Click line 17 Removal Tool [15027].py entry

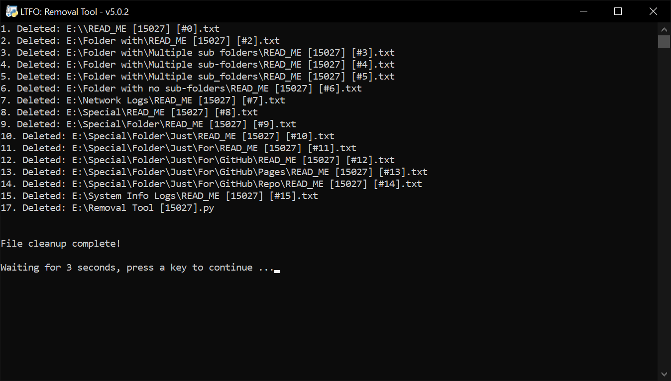tap(107, 208)
